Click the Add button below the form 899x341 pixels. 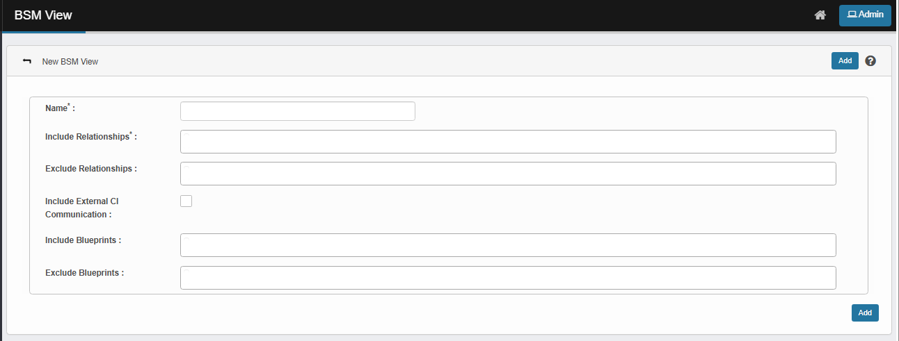[865, 313]
